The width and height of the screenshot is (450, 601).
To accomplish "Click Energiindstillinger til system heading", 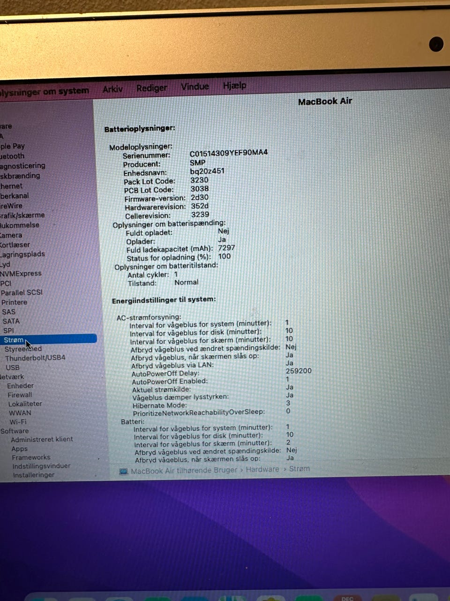I will tap(164, 300).
